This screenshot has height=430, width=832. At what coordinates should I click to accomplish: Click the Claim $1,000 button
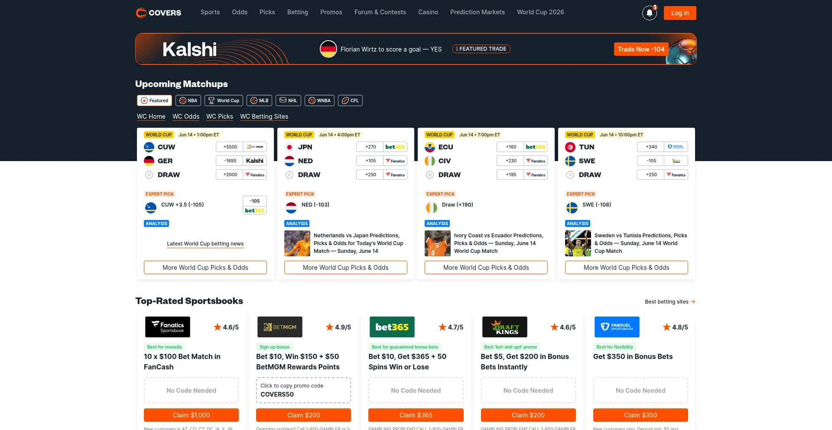(x=191, y=415)
